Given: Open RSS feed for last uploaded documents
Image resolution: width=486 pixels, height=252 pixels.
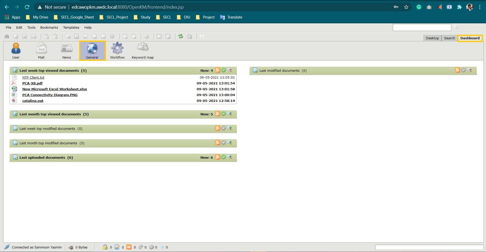Looking at the screenshot, I should tap(217, 157).
